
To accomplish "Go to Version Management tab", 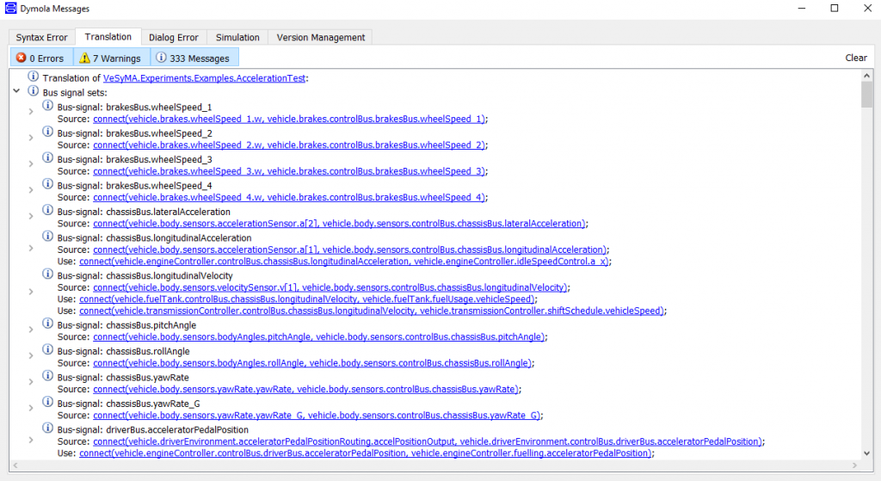I will click(x=321, y=37).
